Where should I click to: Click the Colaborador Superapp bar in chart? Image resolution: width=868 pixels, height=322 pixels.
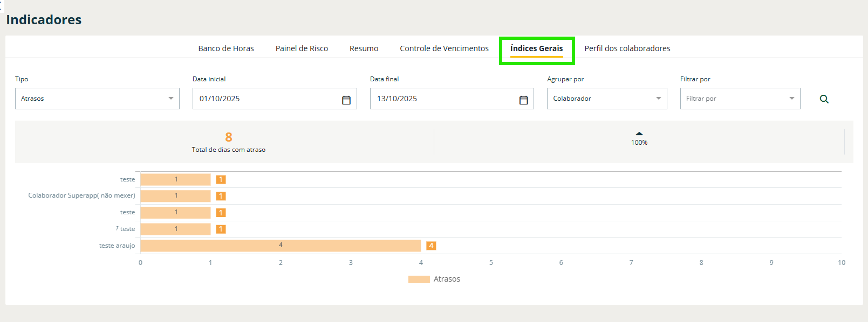coord(175,196)
